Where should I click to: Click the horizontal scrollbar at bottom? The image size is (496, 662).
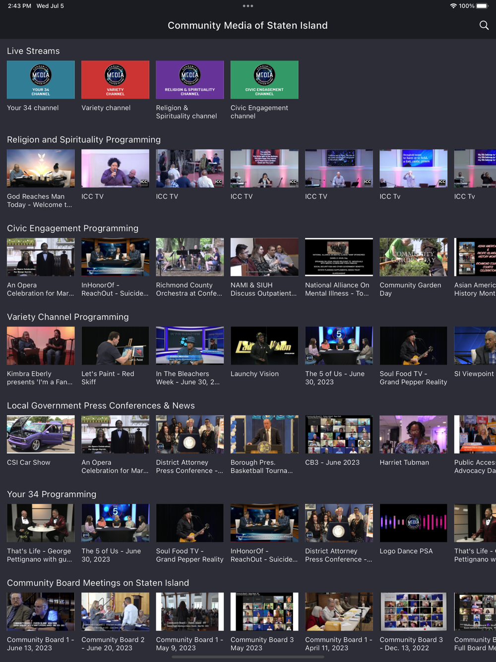pos(248,657)
